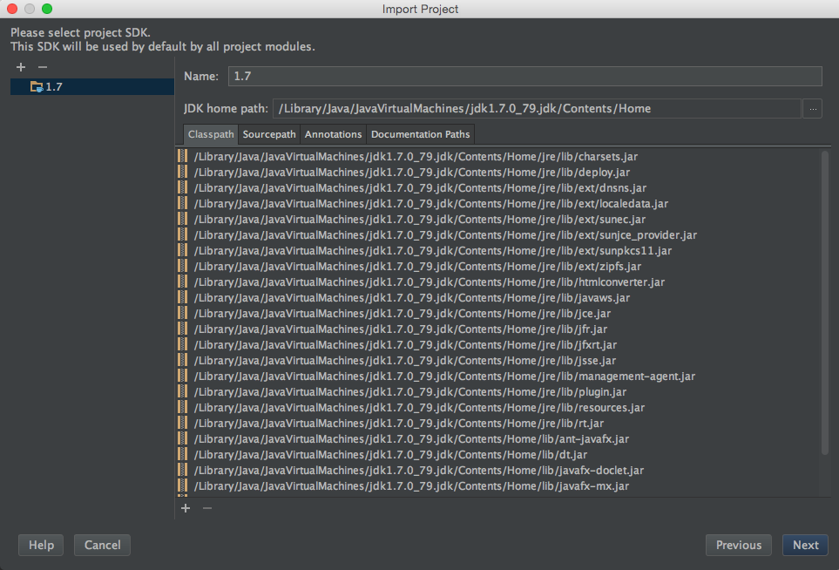
Task: Select the 1.7 SDK in the list
Action: [53, 87]
